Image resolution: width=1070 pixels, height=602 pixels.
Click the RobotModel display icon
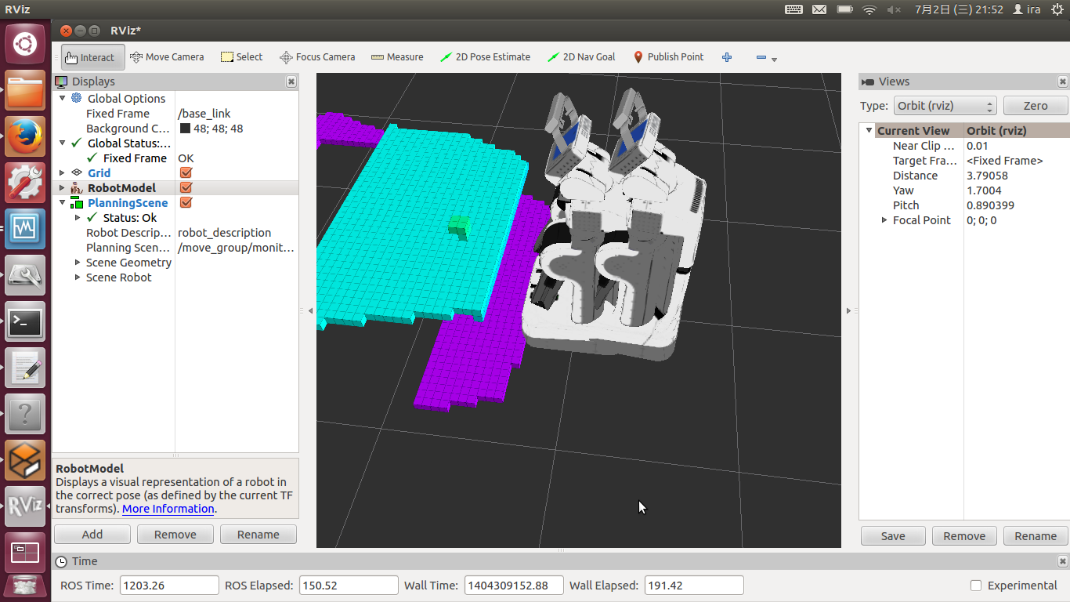pyautogui.click(x=76, y=187)
